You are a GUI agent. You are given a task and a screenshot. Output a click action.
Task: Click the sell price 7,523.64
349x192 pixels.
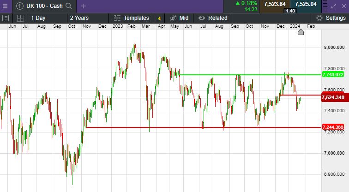(x=275, y=4)
